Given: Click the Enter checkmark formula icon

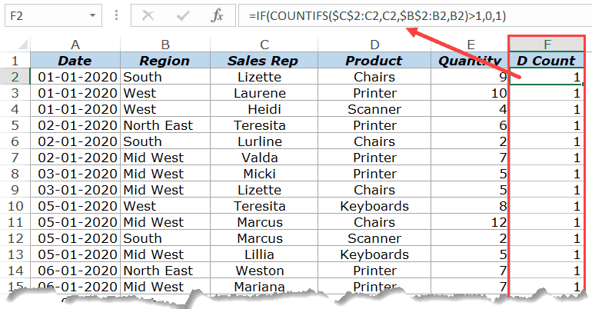Looking at the screenshot, I should tap(185, 15).
